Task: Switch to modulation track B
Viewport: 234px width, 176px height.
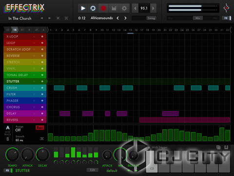Action: pyautogui.click(x=8, y=139)
